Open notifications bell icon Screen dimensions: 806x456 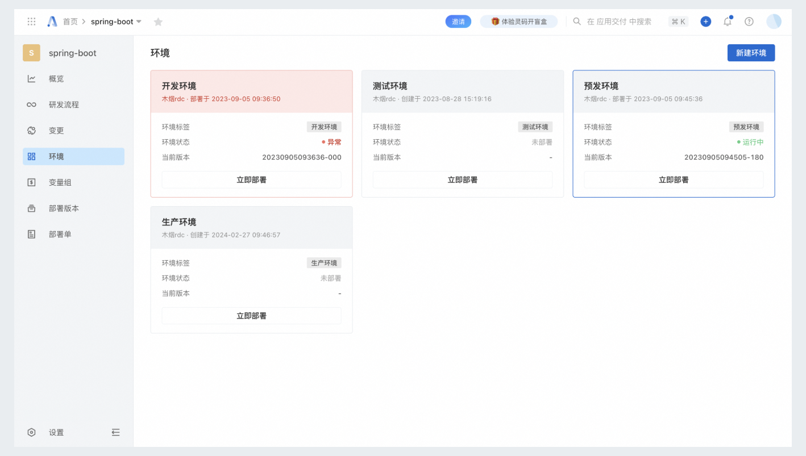tap(728, 22)
